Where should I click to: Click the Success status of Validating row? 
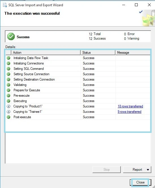(89, 85)
